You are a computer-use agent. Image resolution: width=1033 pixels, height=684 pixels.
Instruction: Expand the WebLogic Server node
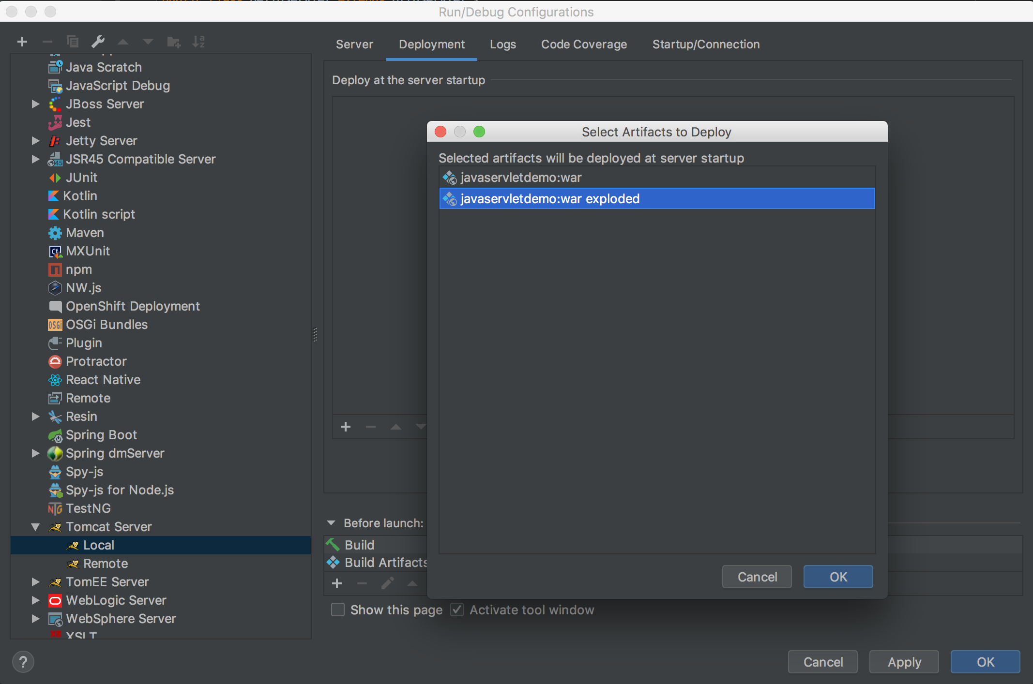[35, 600]
